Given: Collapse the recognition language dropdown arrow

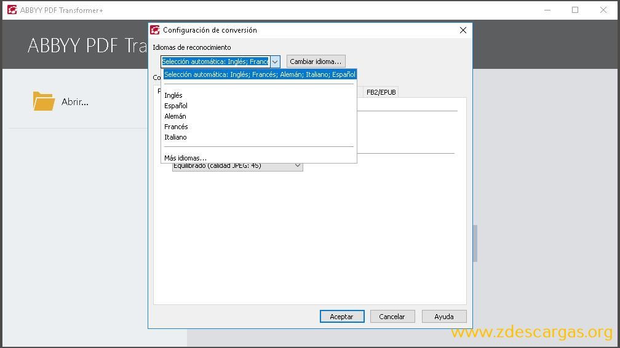Looking at the screenshot, I should (x=275, y=61).
